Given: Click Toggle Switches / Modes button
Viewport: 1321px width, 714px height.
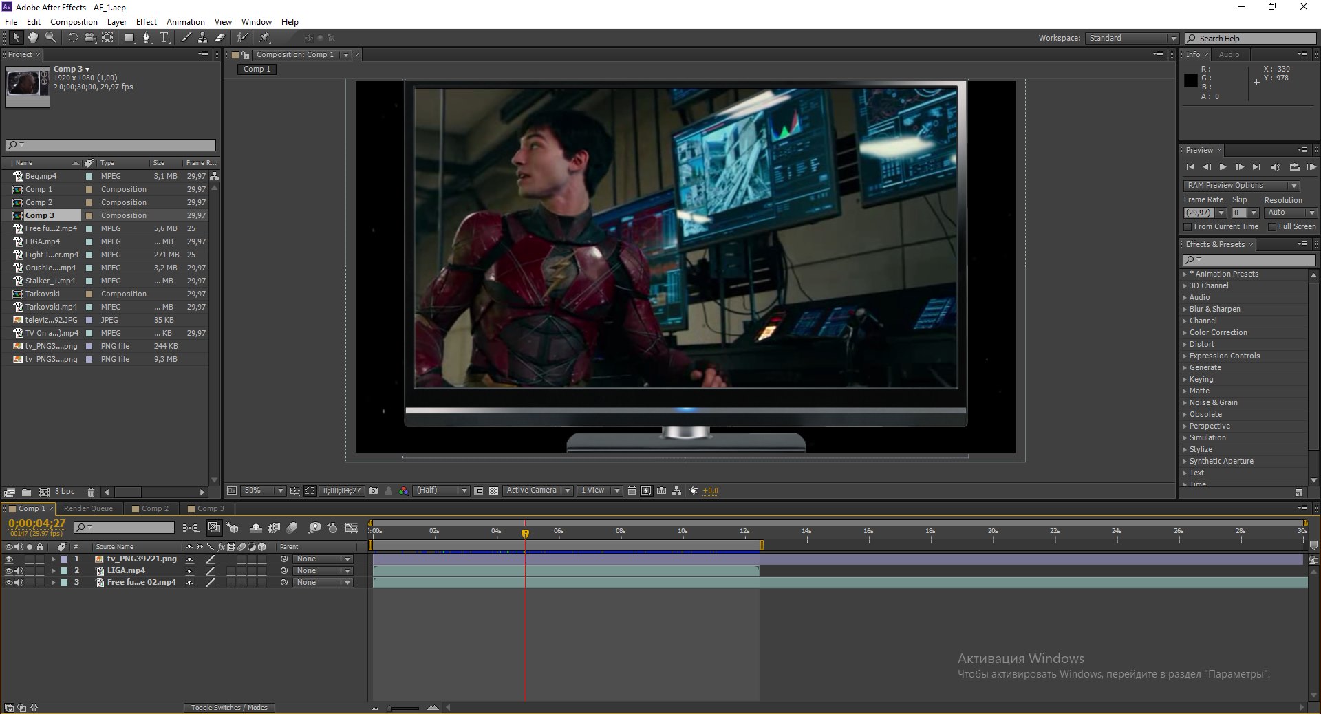Looking at the screenshot, I should click(229, 707).
